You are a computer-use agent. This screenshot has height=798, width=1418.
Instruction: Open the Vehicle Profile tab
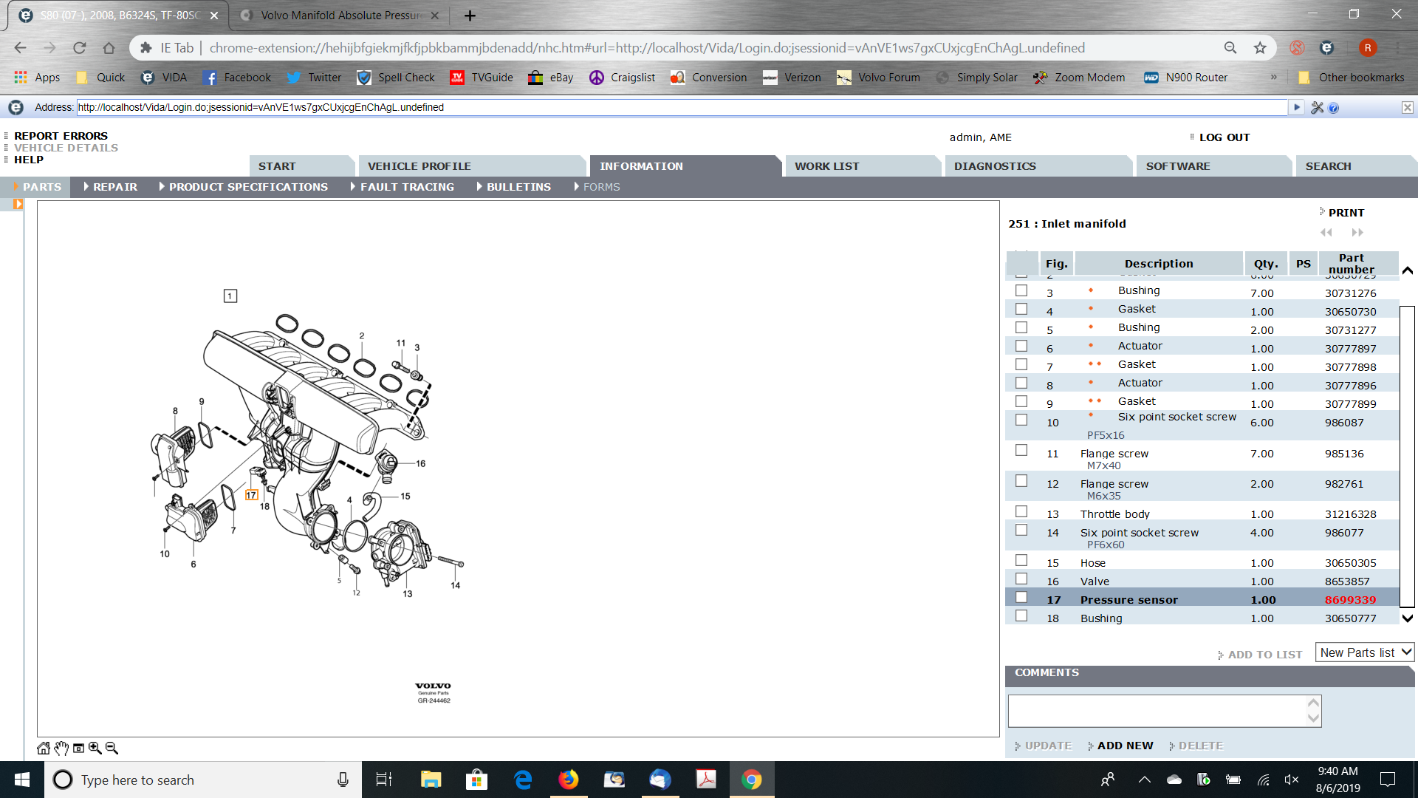point(419,166)
